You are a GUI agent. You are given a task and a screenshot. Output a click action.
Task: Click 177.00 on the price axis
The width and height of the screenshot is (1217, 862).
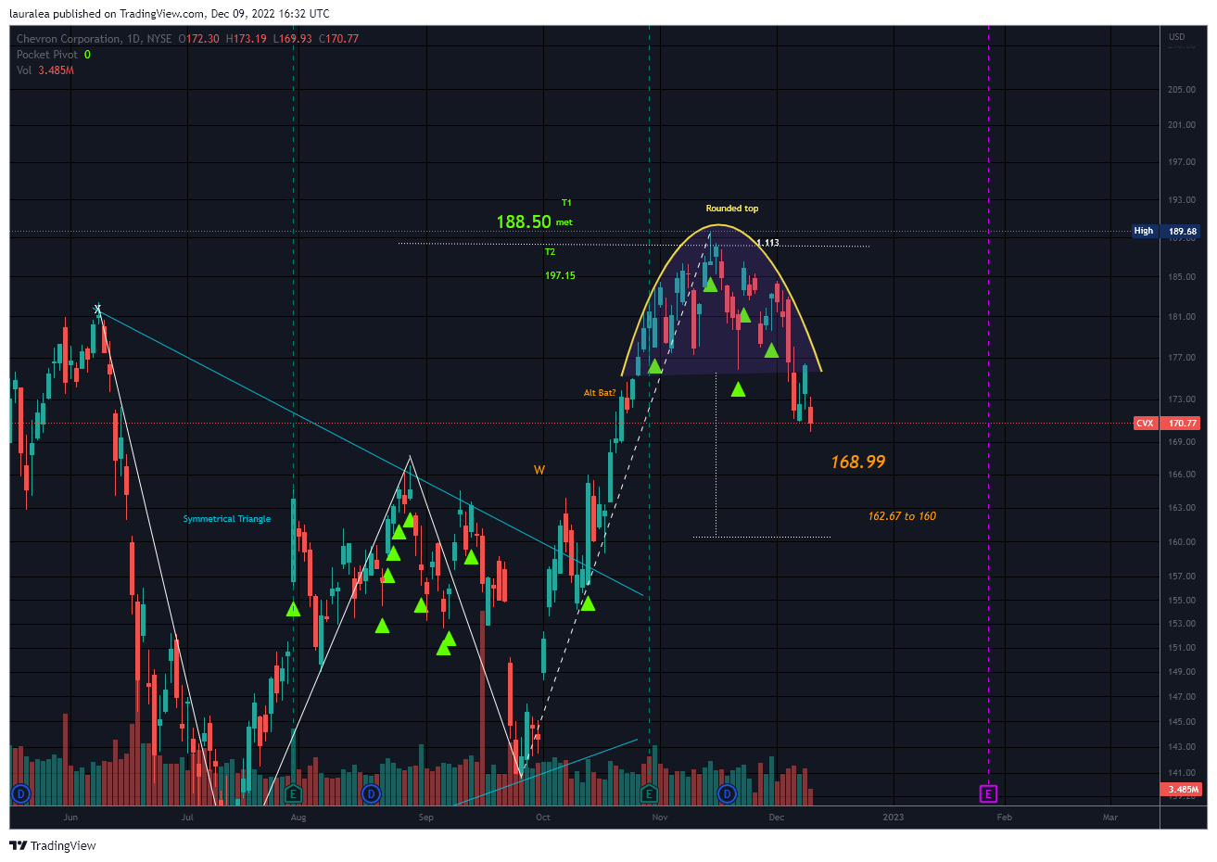pyautogui.click(x=1182, y=358)
